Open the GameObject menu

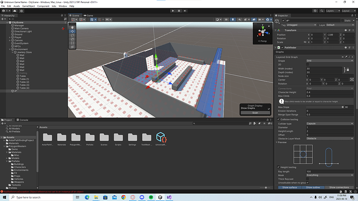[x=29, y=6]
